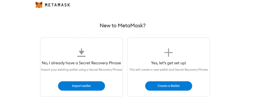Click the Create a Wallet button
Viewport: 254px width, 110px height.
168,86
